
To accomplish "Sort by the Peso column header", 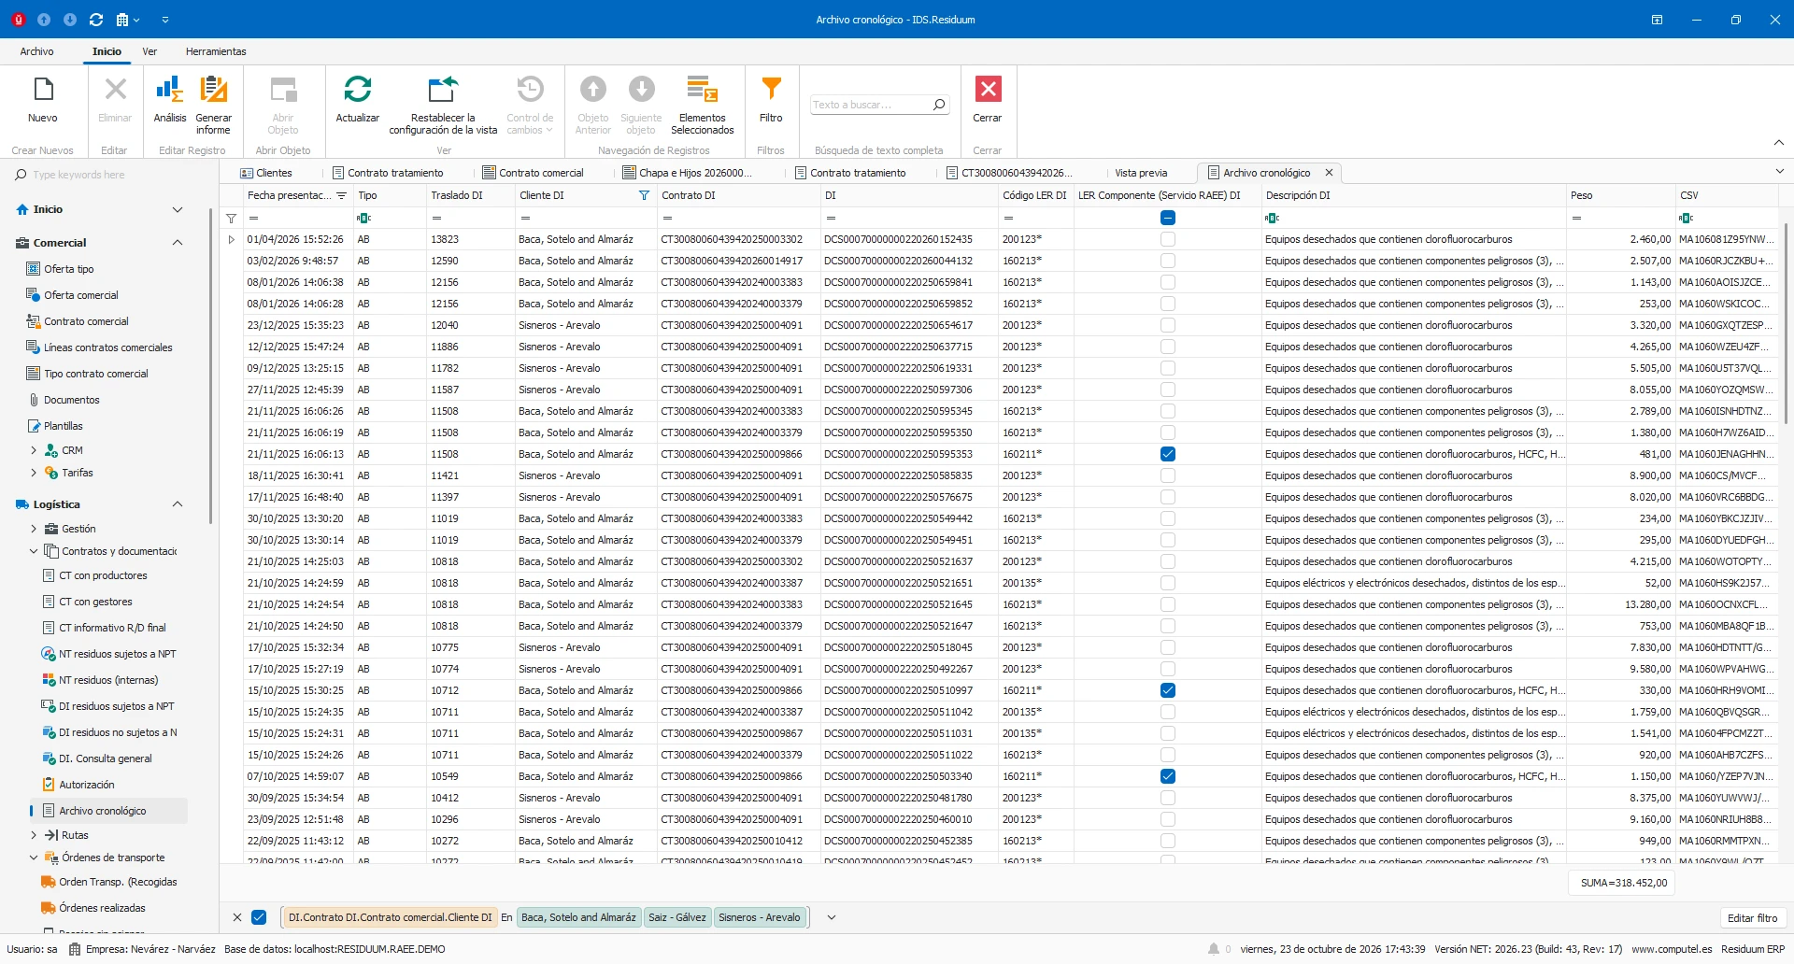I will 1621,195.
